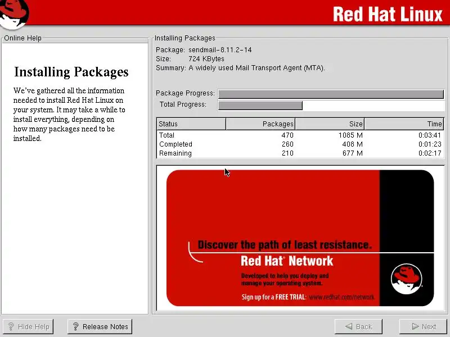The image size is (450, 337).
Task: Click the total time value '0:03:41'
Action: (430, 135)
